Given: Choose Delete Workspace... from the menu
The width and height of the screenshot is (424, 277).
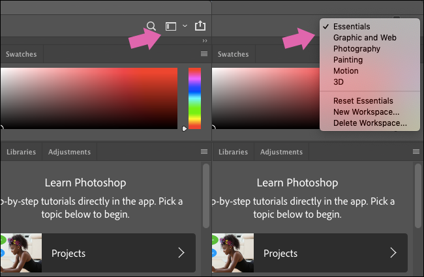Looking at the screenshot, I should click(370, 123).
